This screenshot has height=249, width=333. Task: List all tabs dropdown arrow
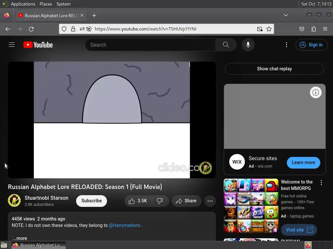click(x=286, y=15)
